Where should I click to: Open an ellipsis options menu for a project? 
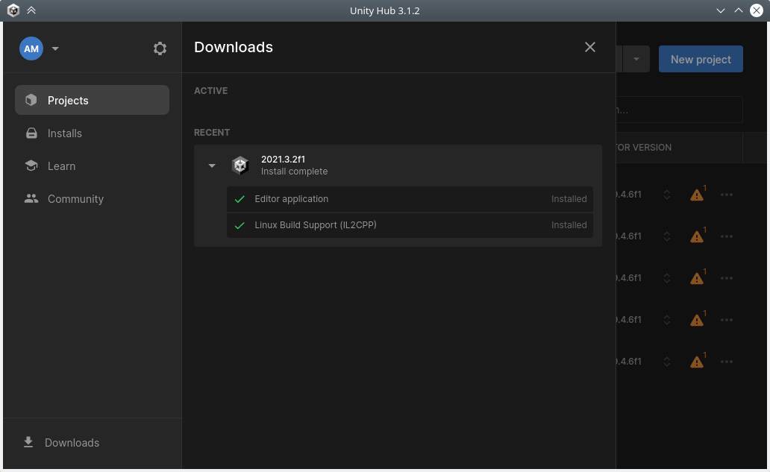[727, 195]
